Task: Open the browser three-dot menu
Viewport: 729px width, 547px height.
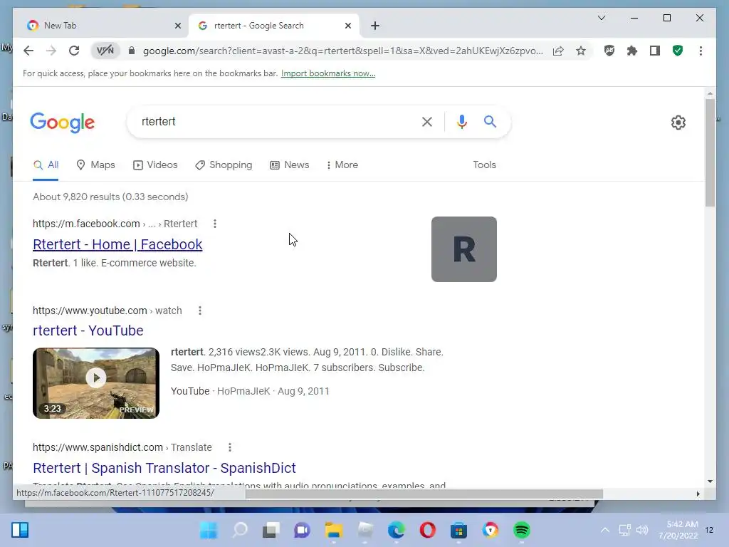Action: click(701, 51)
